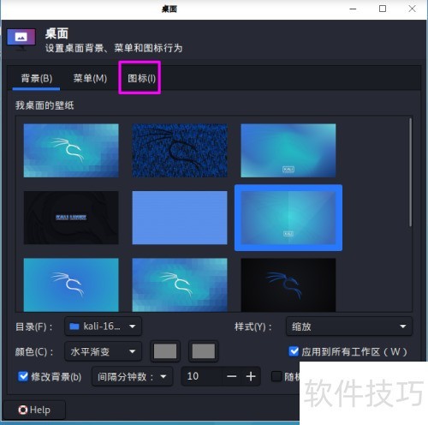Pick the dark KALI LINUX text wallpaper
Screen dimensions: 428x425
[71, 218]
